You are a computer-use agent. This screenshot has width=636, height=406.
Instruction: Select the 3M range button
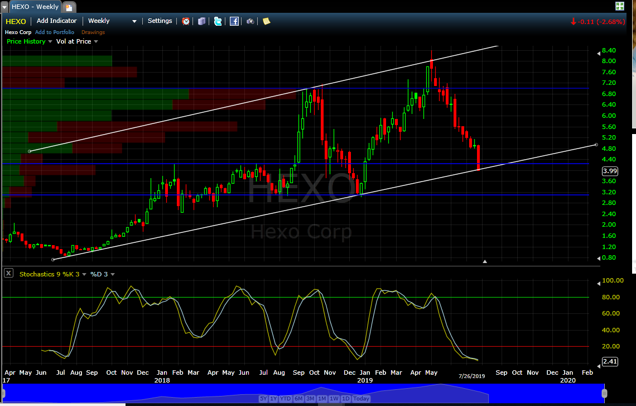pos(310,399)
